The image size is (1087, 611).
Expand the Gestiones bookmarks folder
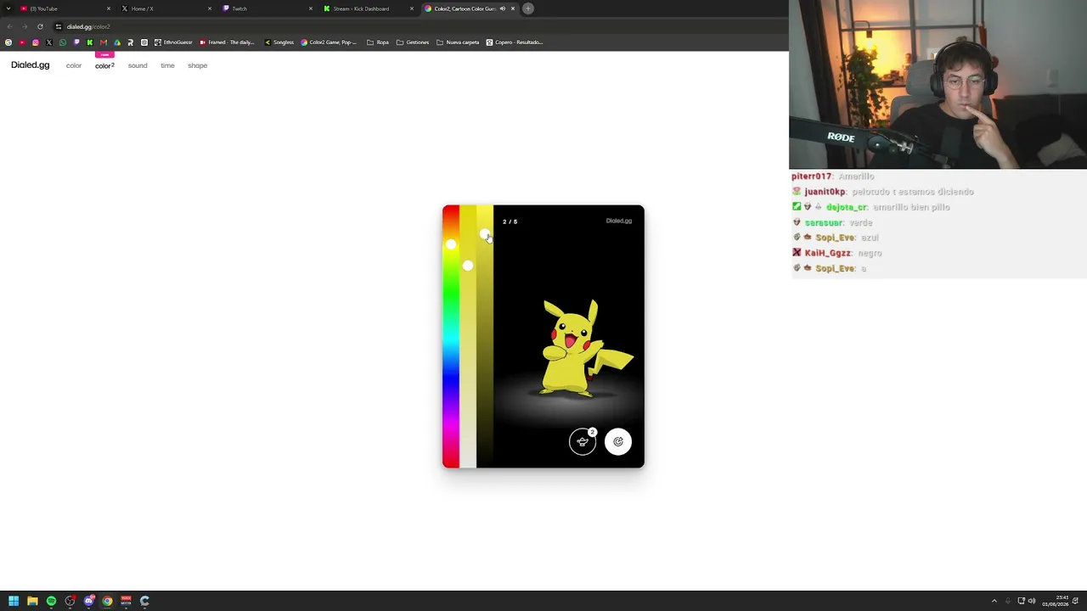[413, 42]
